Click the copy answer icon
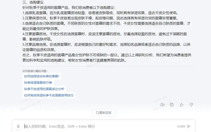The image size is (211, 132). pos(172,105)
